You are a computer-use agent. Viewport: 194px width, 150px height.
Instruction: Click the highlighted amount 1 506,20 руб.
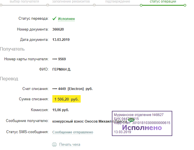point(66,99)
